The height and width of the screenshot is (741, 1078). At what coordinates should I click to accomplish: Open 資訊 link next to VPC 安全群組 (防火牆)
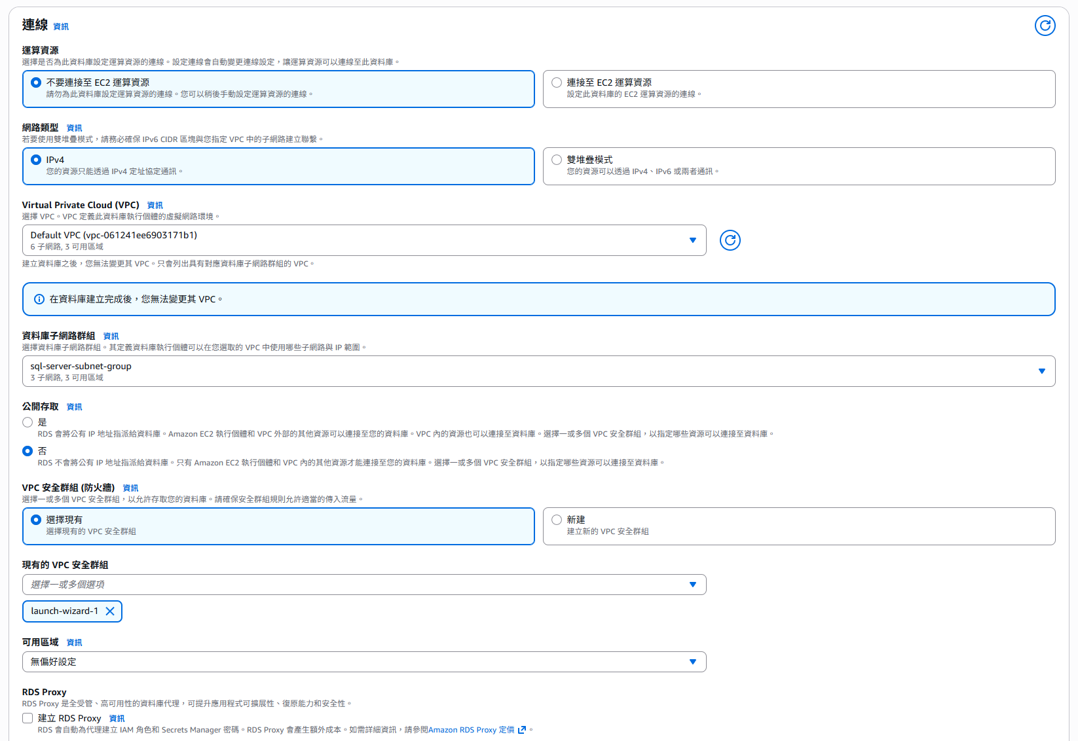point(131,488)
